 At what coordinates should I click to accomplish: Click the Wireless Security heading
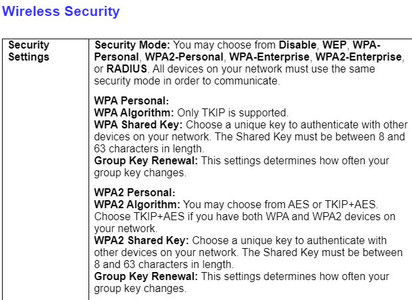[x=61, y=11]
